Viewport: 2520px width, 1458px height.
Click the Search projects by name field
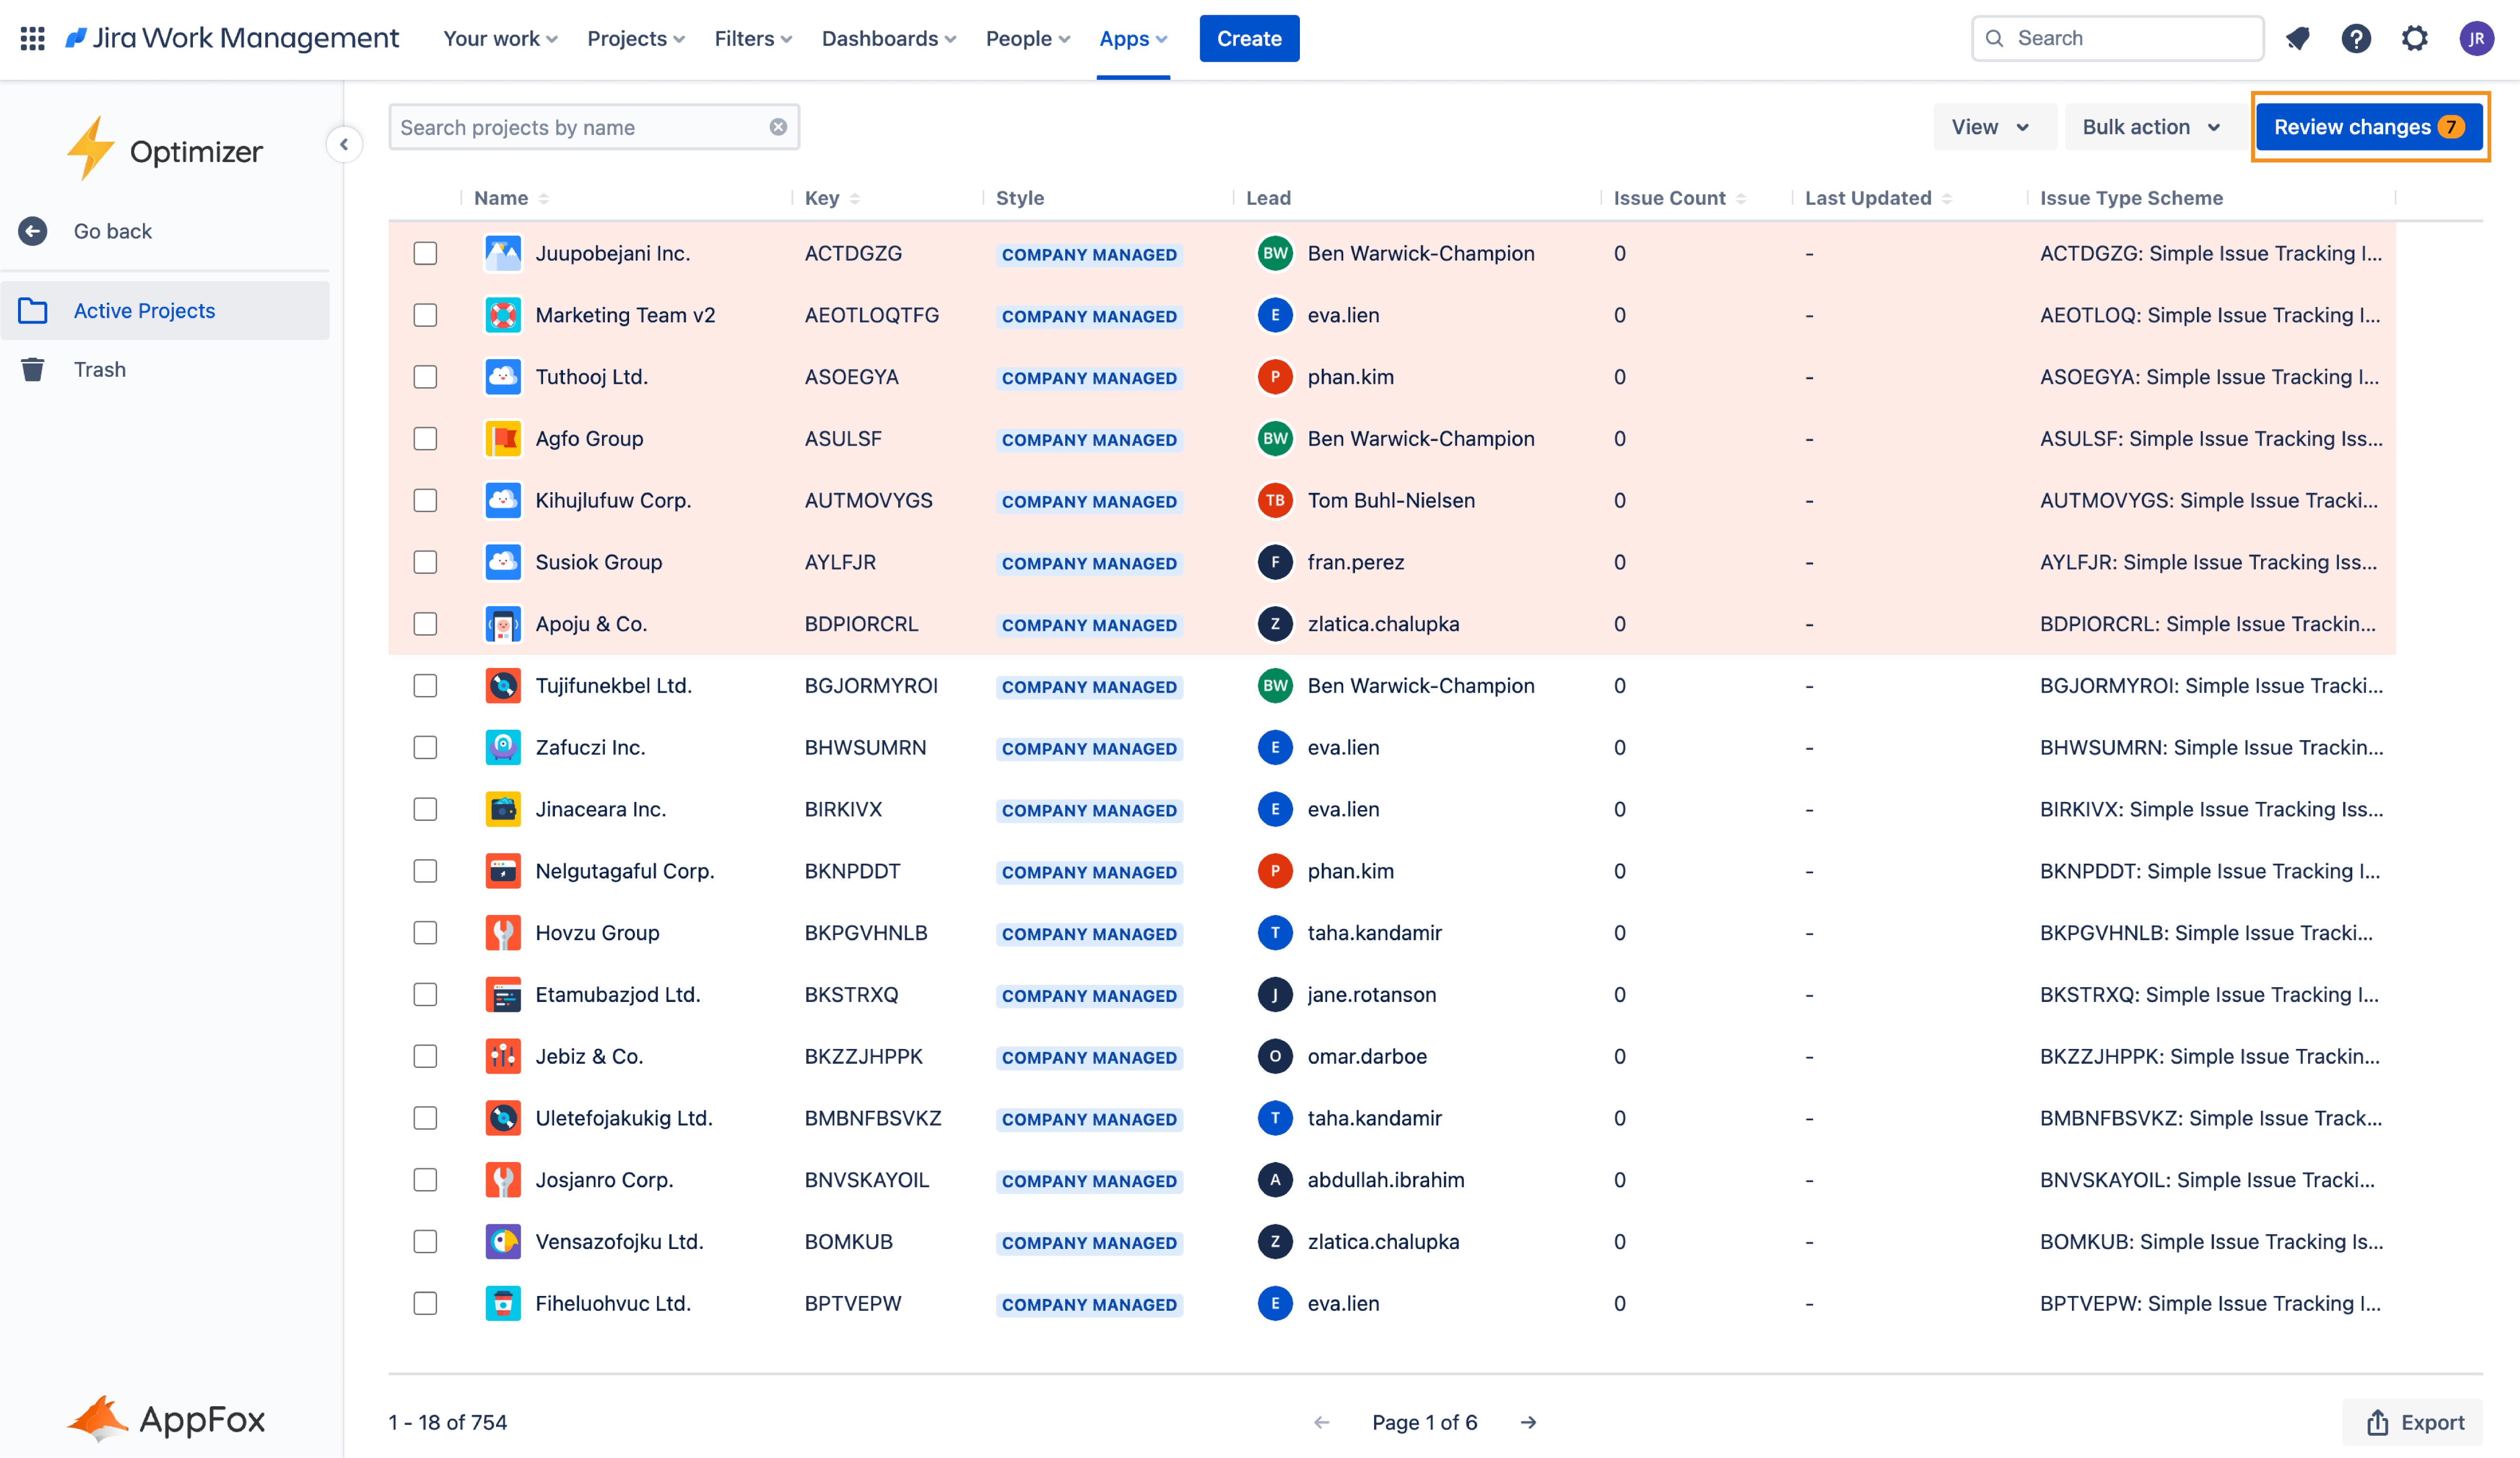pos(580,127)
